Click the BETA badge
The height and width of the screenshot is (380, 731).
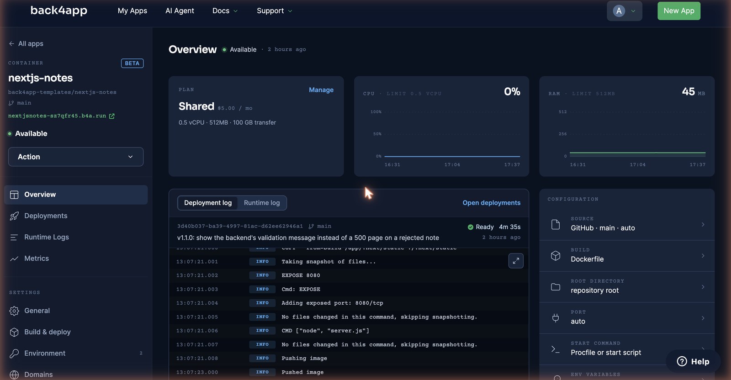pos(132,63)
